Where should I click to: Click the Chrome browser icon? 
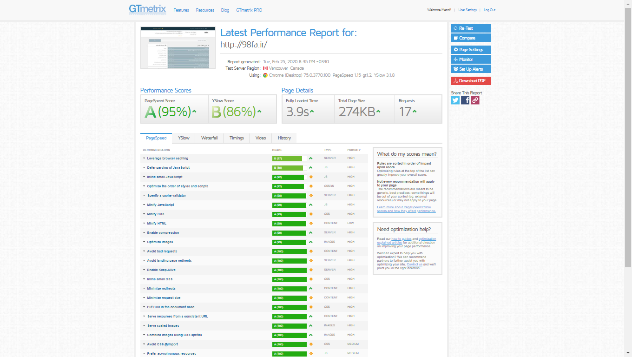[265, 75]
